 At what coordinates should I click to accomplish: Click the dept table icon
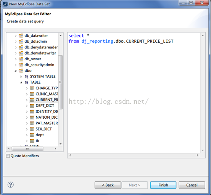click(32, 135)
